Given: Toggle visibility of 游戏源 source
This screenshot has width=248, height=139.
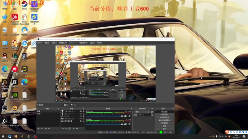Looking at the screenshot, I should (81, 116).
